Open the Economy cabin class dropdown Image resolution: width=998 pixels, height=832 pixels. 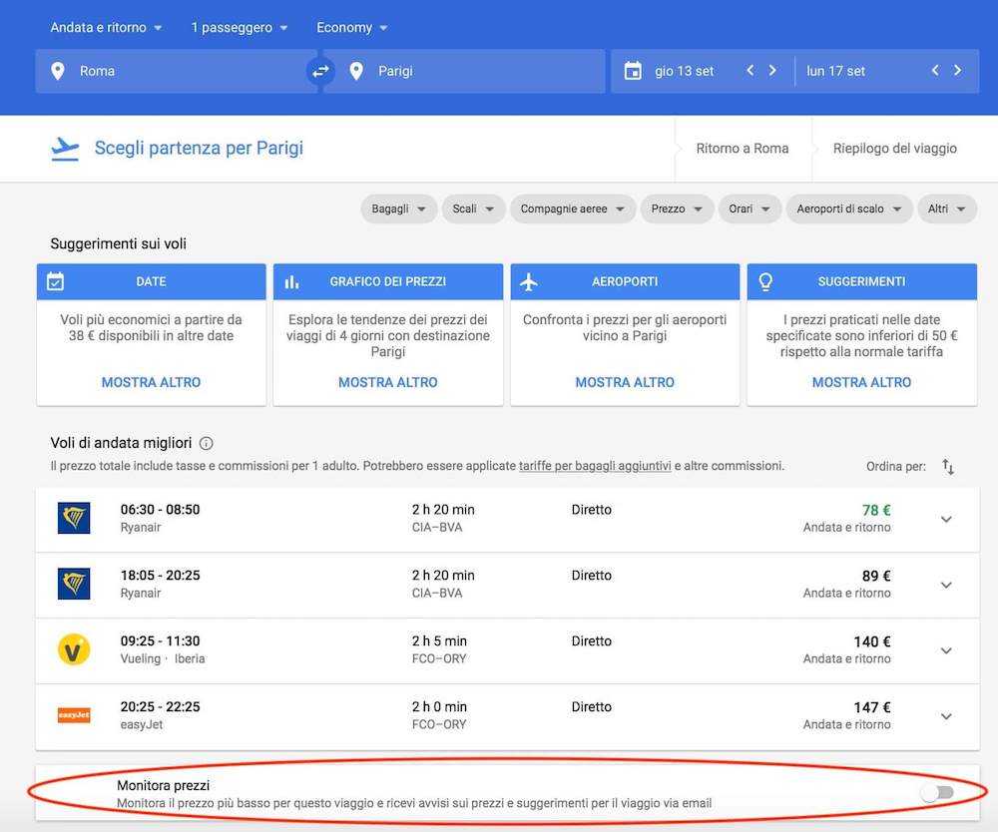tap(351, 27)
